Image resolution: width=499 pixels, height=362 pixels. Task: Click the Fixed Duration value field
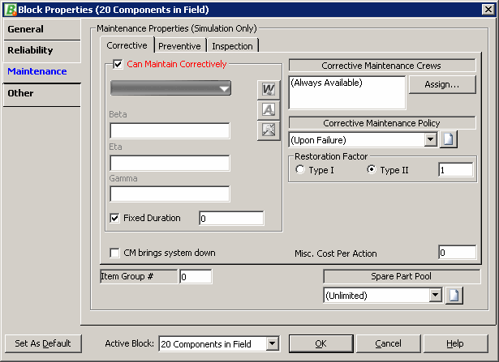click(231, 218)
